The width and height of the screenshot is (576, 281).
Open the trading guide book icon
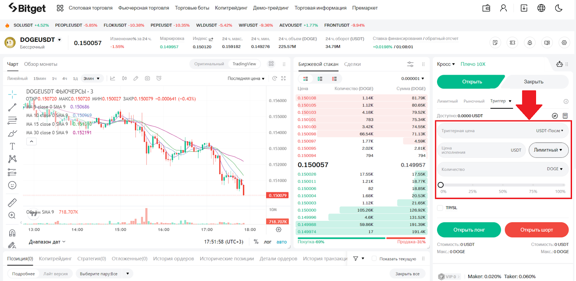pyautogui.click(x=547, y=42)
